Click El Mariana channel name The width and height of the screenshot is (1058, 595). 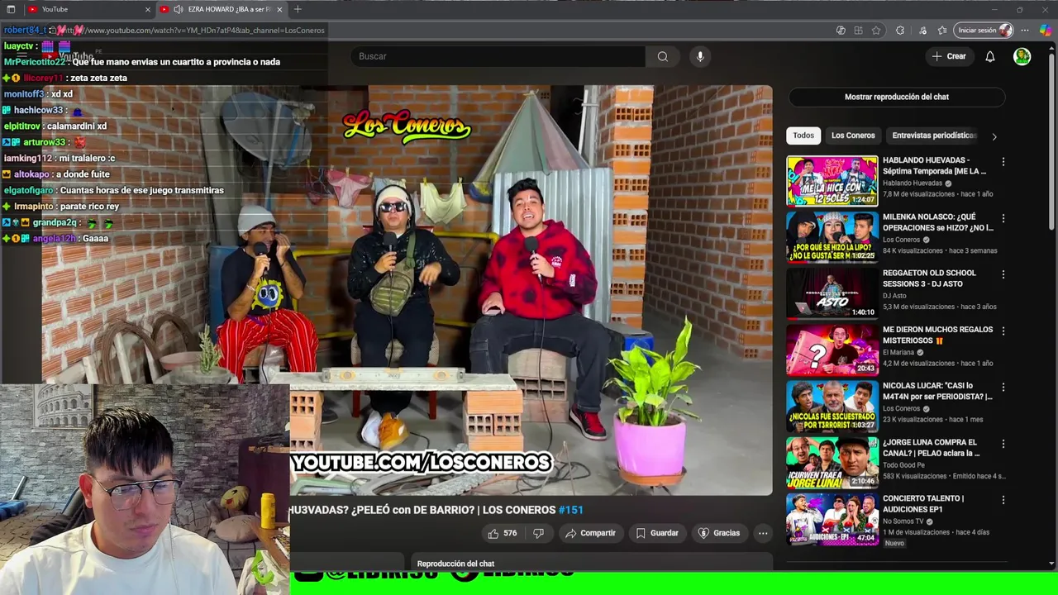point(898,352)
